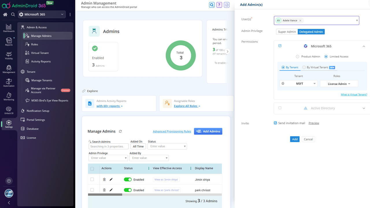Focus the Search Admins input field
The image size is (370, 208).
pos(109,146)
